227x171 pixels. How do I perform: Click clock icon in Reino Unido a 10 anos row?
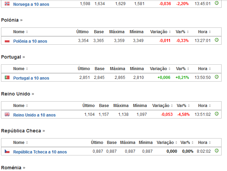click(x=216, y=114)
